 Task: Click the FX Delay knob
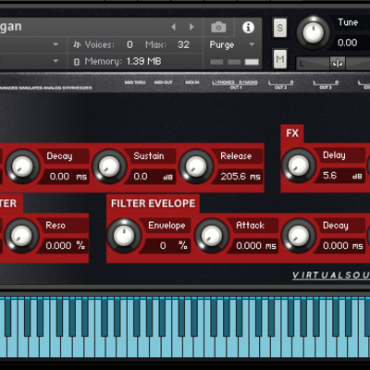point(299,166)
